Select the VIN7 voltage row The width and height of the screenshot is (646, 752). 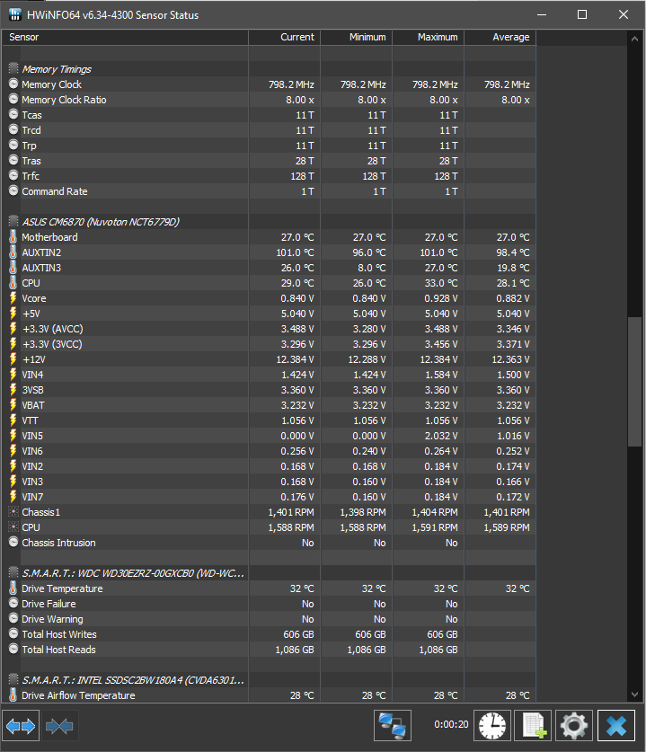tap(269, 497)
